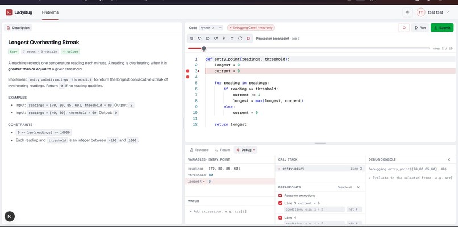Click the Description document icon
This screenshot has height=227, width=458.
(x=8, y=28)
